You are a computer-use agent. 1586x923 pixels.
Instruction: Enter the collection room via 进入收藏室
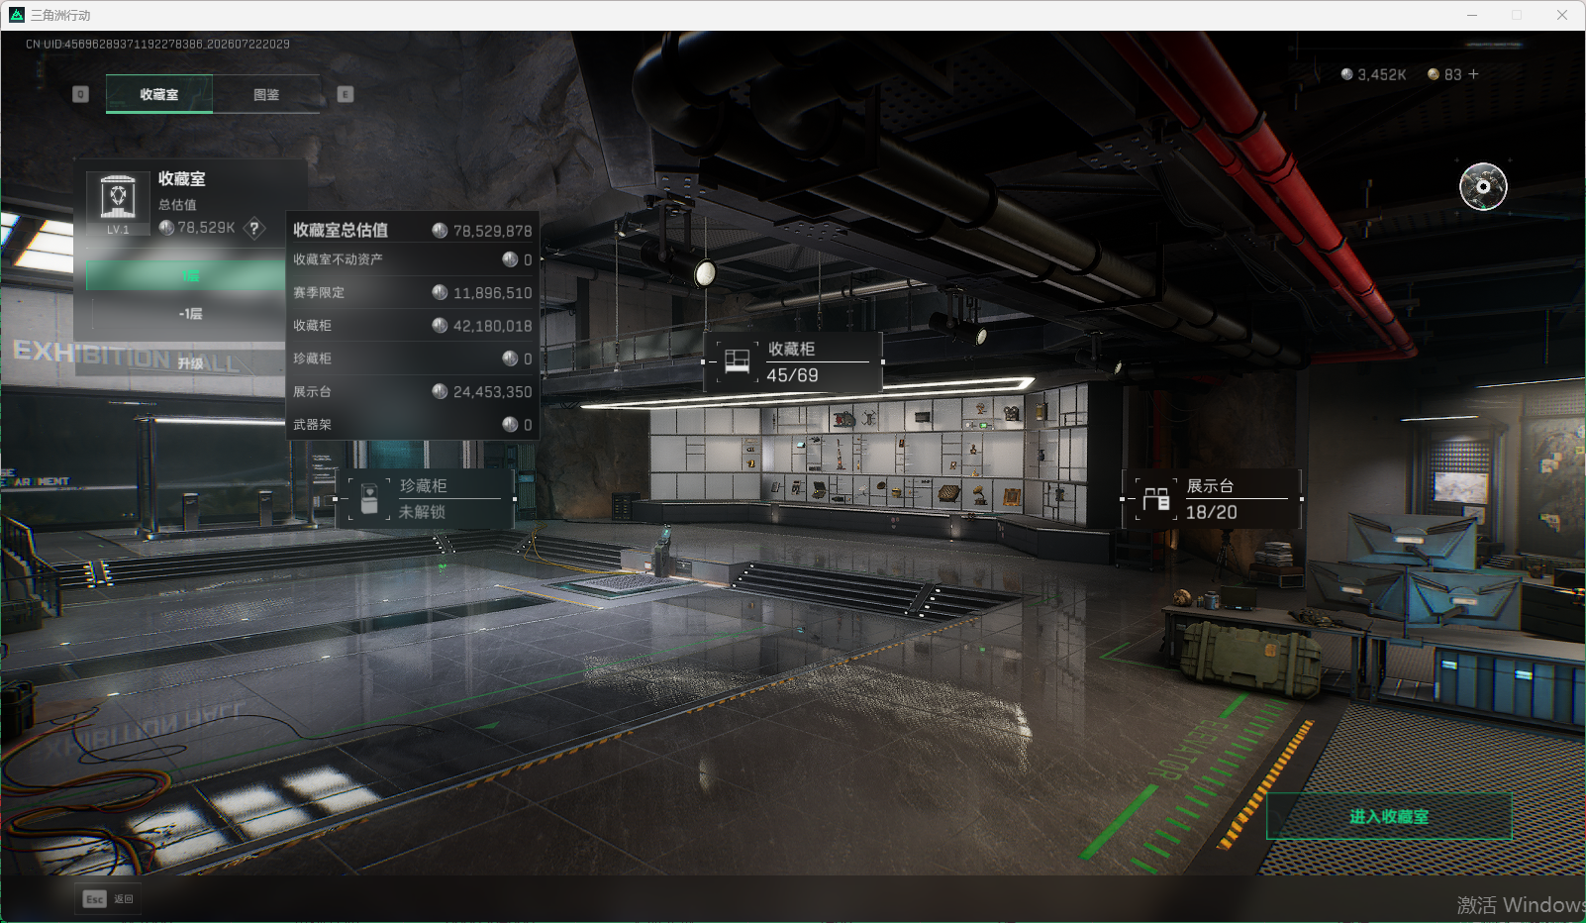(1389, 816)
